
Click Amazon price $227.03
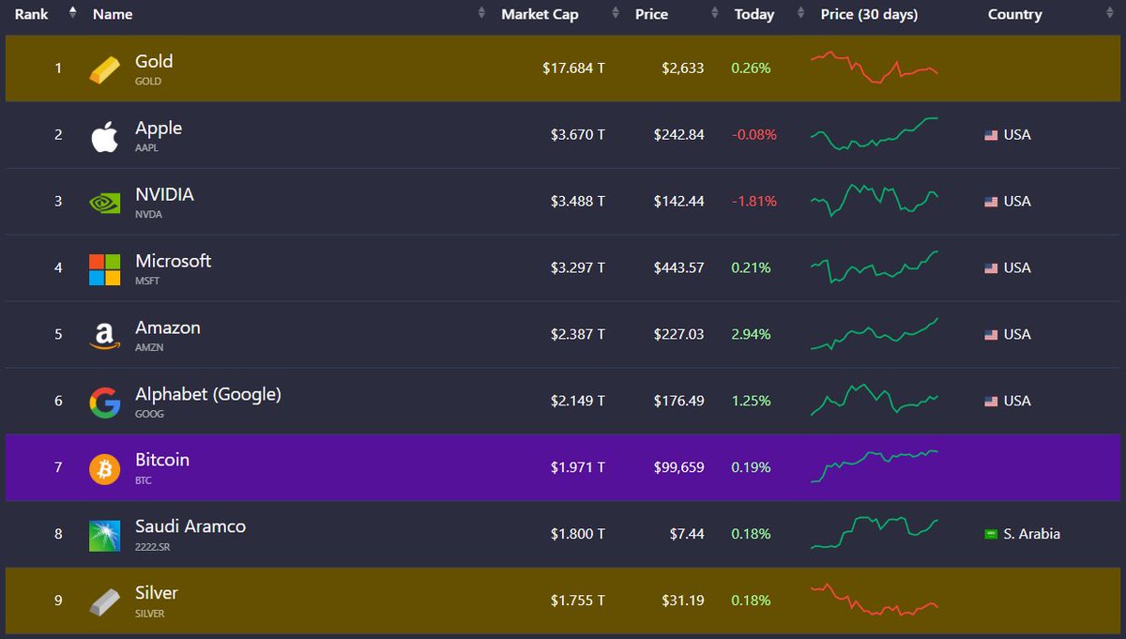[678, 335]
